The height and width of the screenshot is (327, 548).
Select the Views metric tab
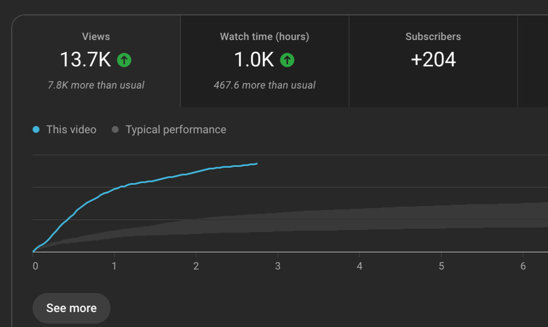pos(96,61)
